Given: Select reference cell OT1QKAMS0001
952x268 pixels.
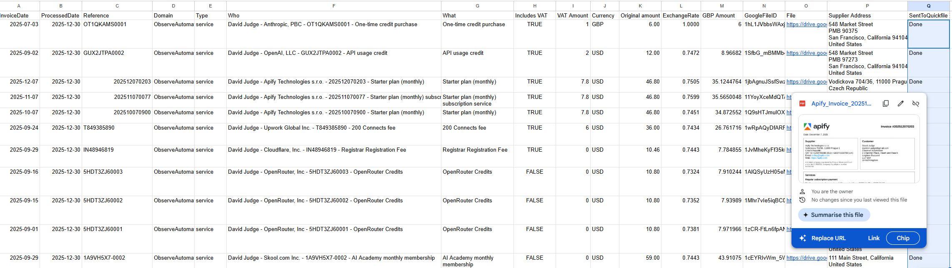Looking at the screenshot, I should click(117, 34).
